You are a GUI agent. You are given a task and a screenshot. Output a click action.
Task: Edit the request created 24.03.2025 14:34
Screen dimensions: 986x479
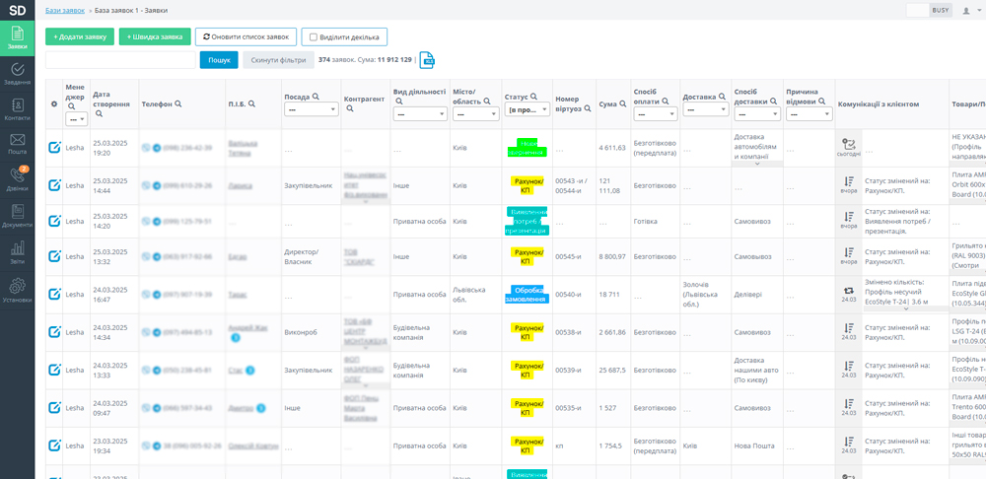54,332
